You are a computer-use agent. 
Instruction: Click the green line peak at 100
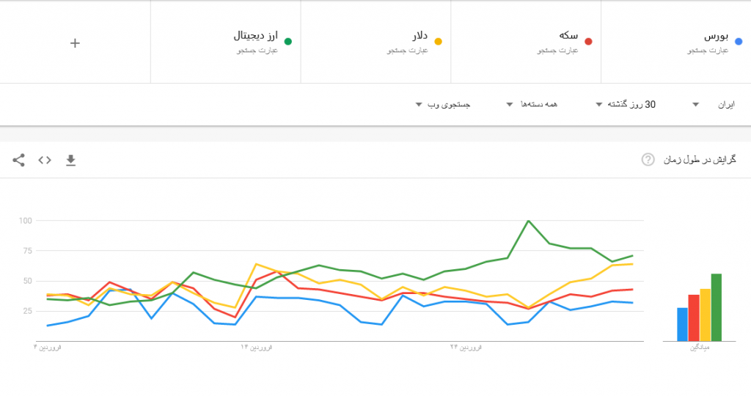point(528,220)
